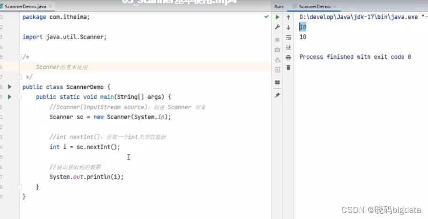
Task: Collapse the main method fold marker
Action: tap(19, 97)
